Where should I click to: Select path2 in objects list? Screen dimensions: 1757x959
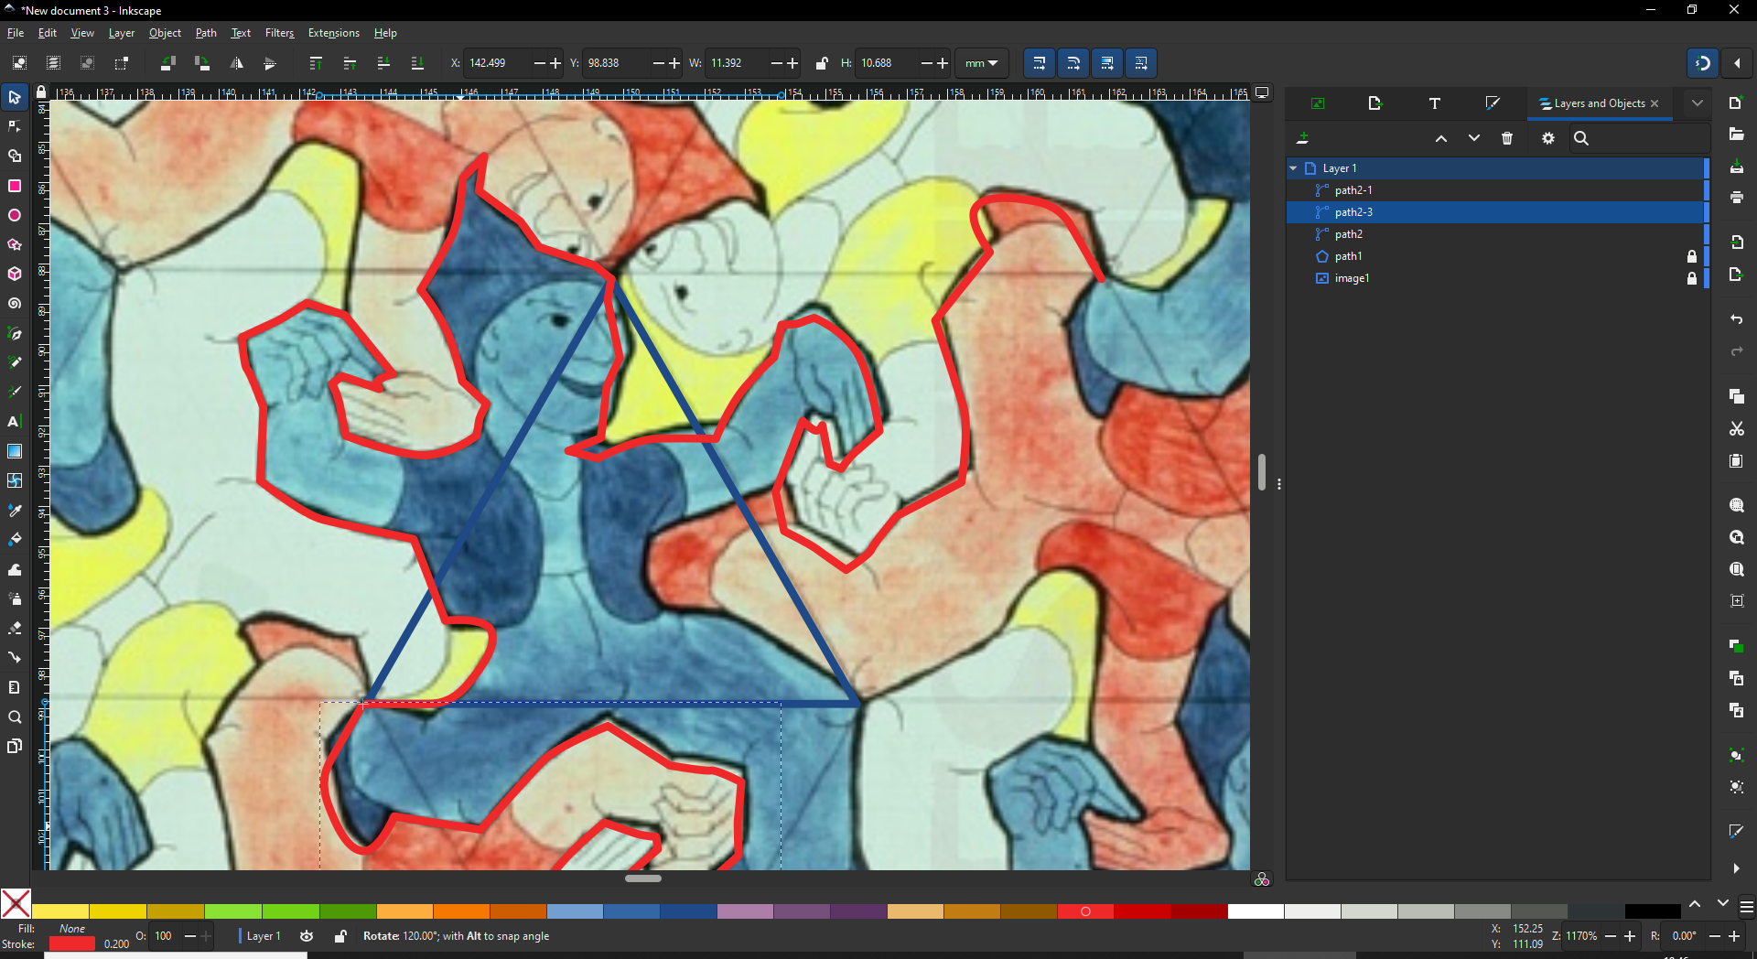pos(1496,234)
